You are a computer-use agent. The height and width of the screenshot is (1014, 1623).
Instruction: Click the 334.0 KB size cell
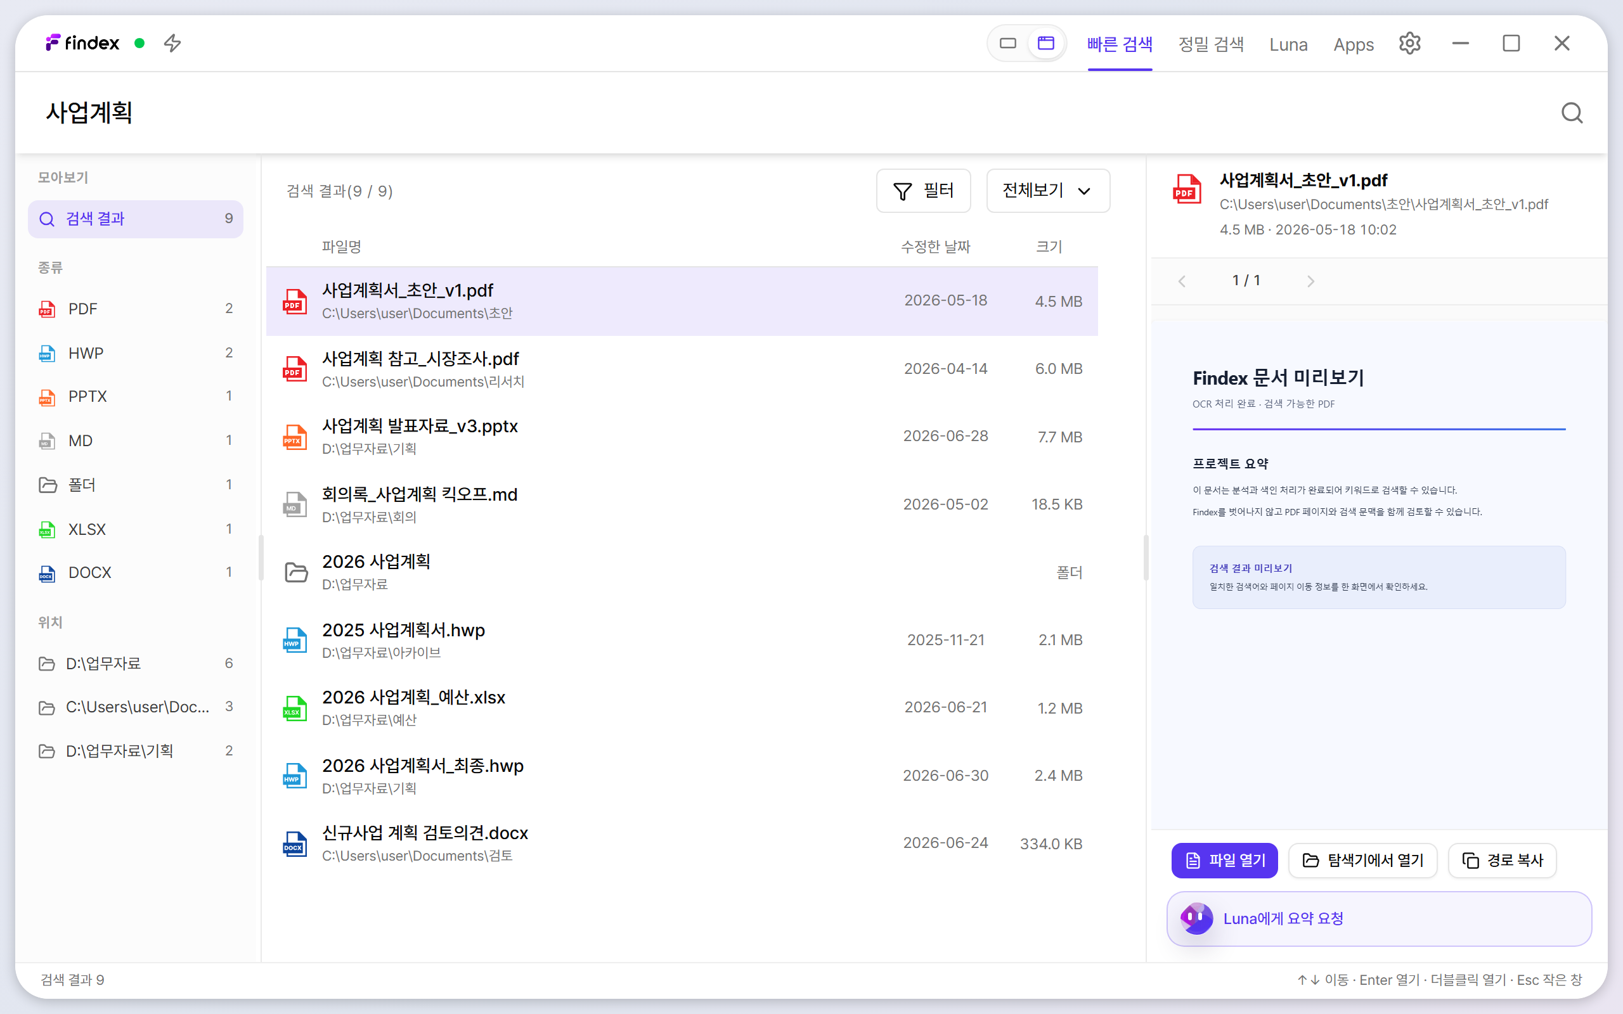coord(1051,844)
